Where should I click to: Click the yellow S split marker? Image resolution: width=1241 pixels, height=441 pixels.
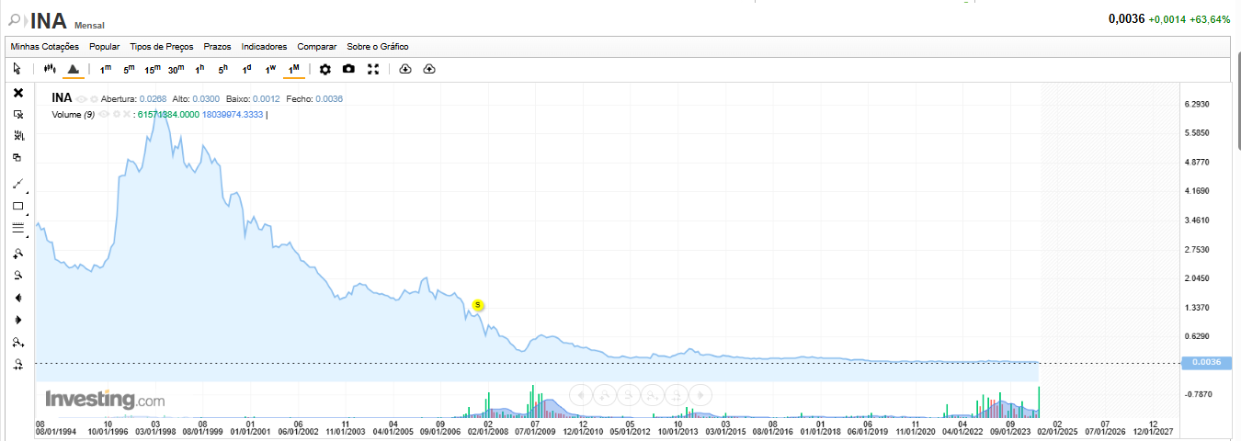[477, 304]
